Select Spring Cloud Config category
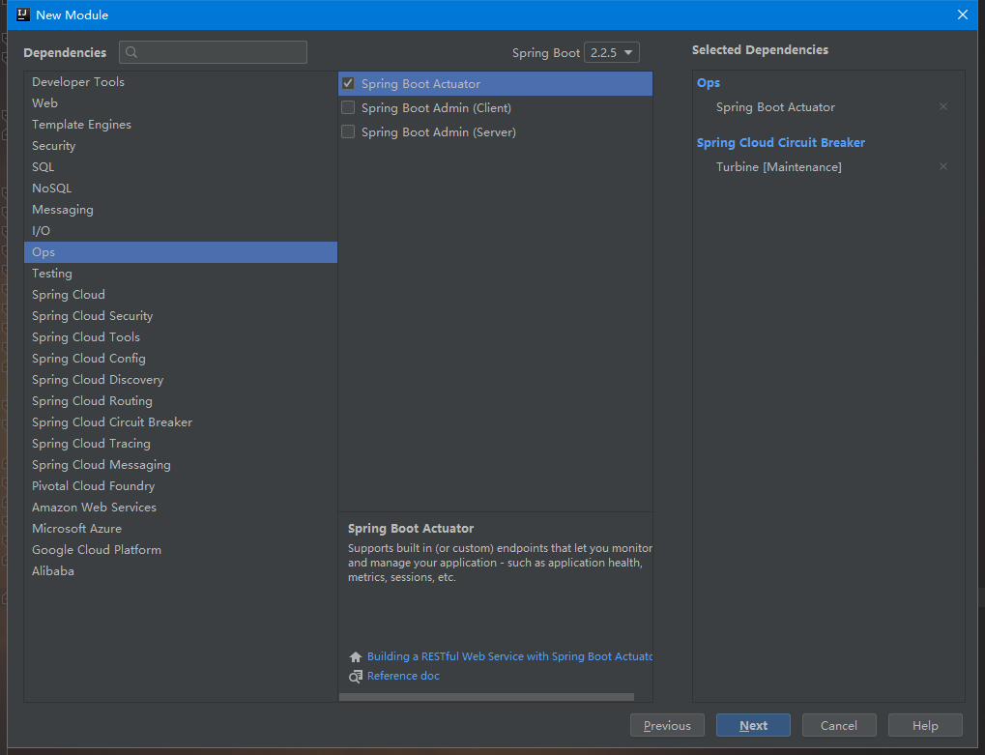985x755 pixels. point(181,359)
